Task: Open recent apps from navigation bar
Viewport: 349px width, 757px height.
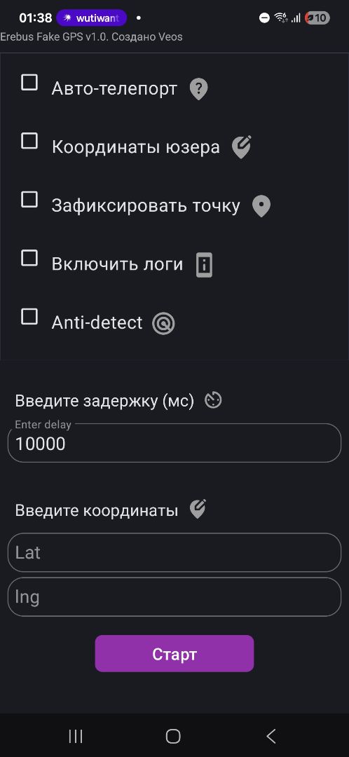Action: 76,736
